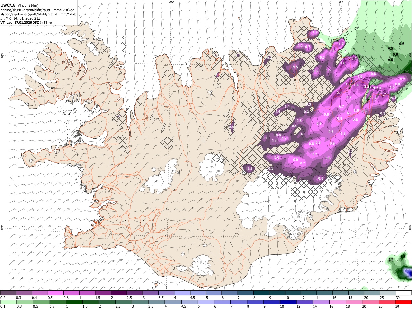Click the 'UWC/IG: Vindur (10m),' title line
Image resolution: width=412 pixels, height=309 pixels.
click(20, 5)
